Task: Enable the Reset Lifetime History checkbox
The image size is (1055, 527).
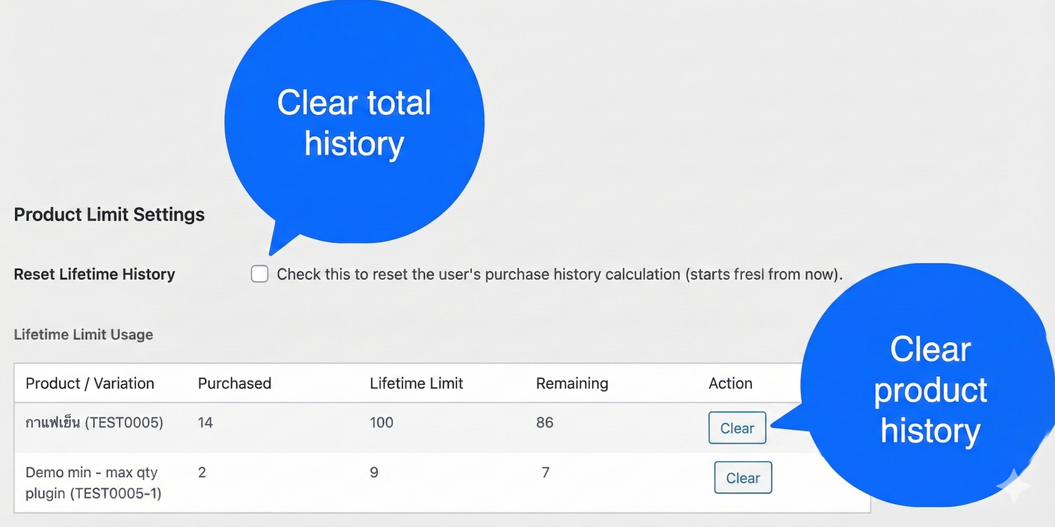Action: (260, 274)
